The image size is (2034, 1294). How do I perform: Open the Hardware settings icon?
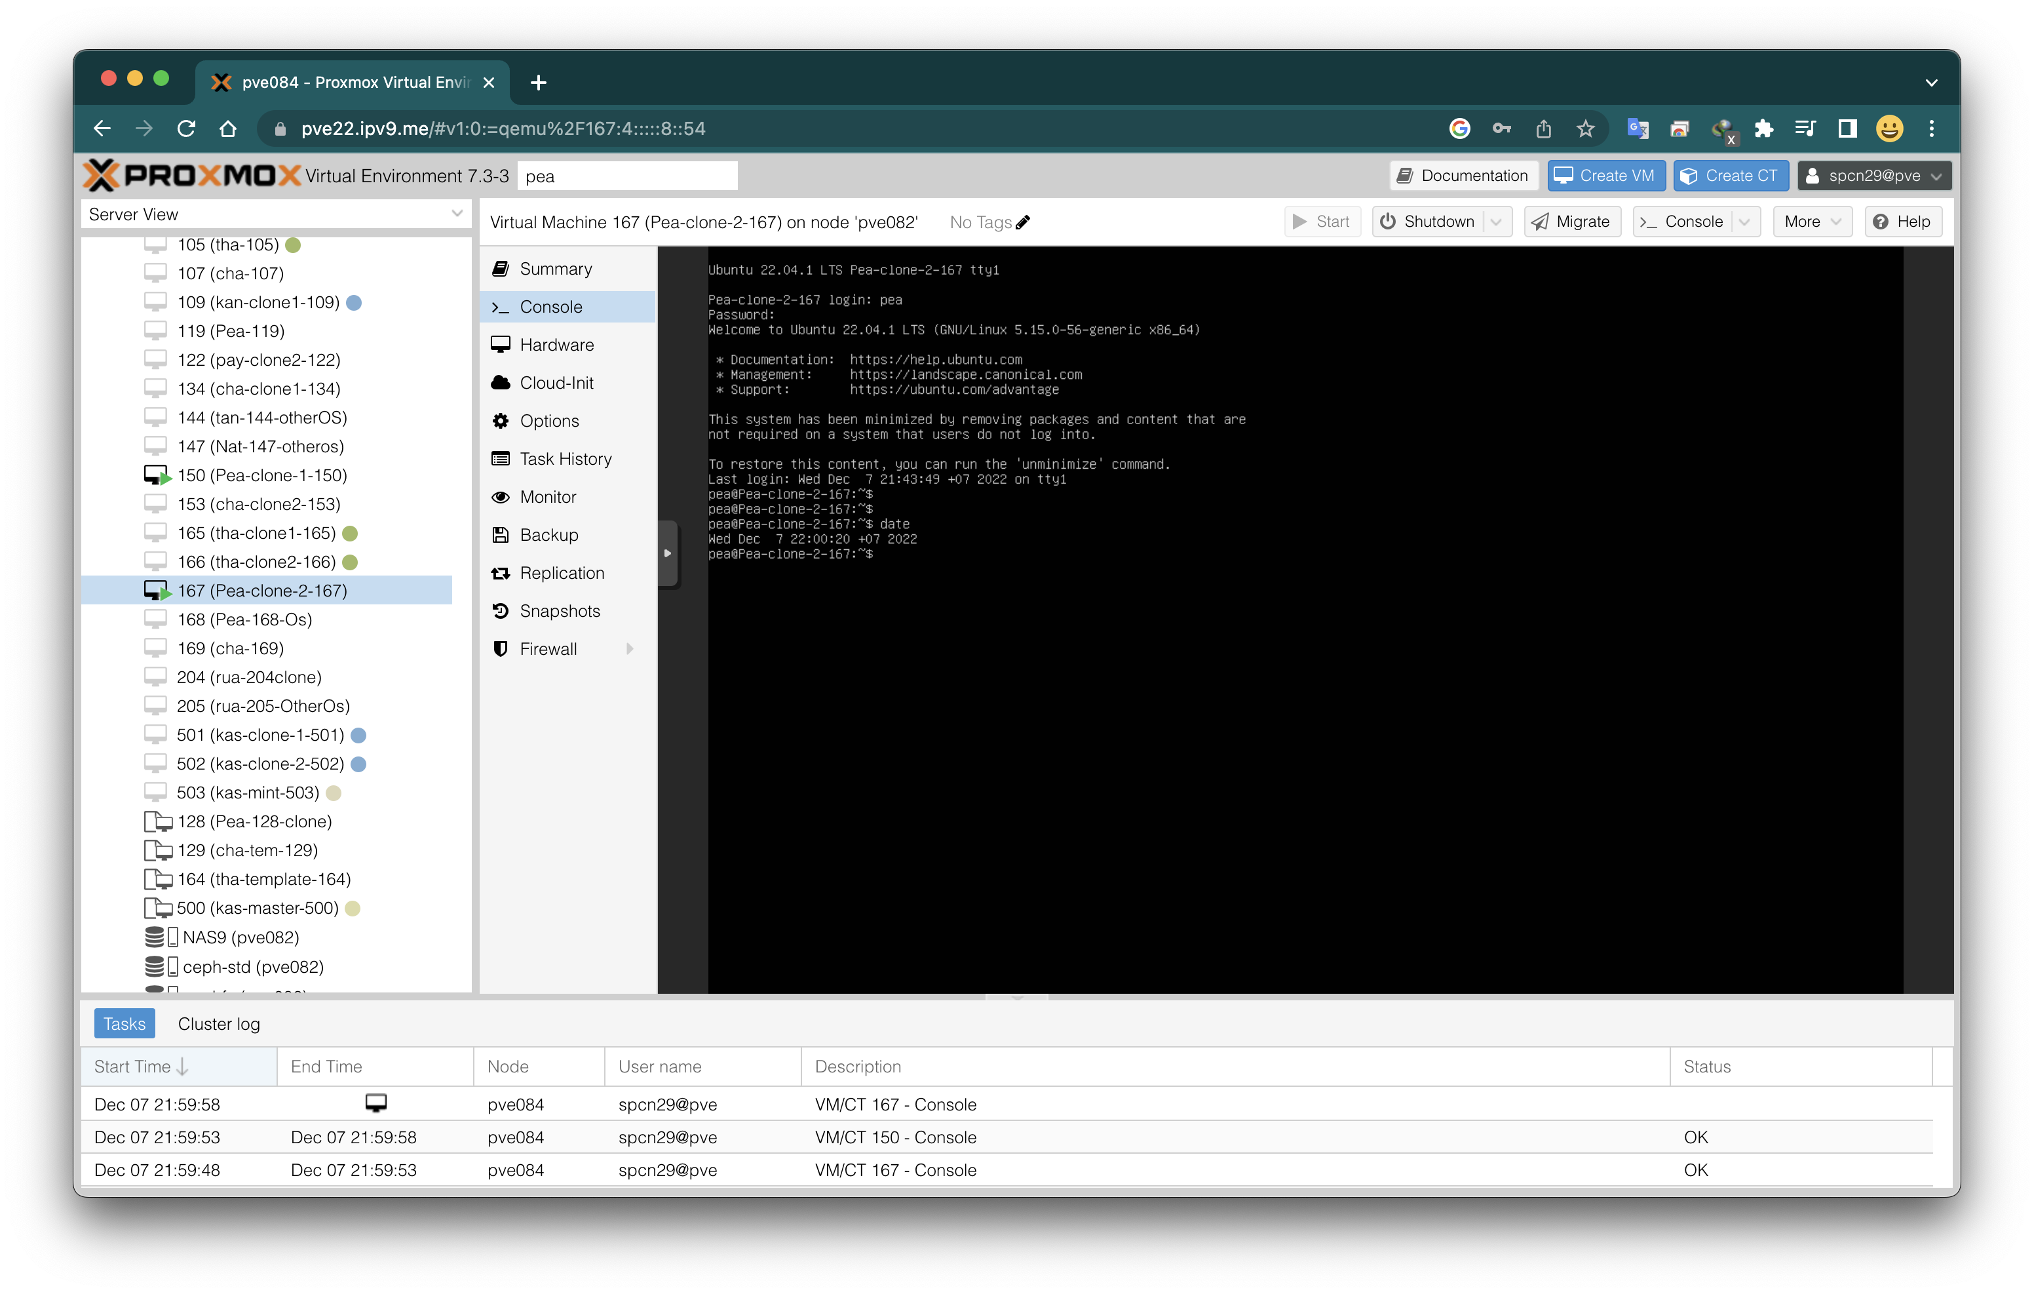pos(501,344)
